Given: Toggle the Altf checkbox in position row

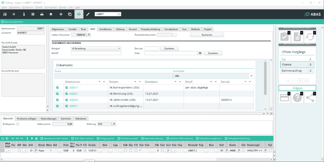Looking at the screenshot, I should point(19,151).
